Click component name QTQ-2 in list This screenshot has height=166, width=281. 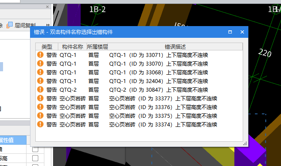click(x=68, y=90)
